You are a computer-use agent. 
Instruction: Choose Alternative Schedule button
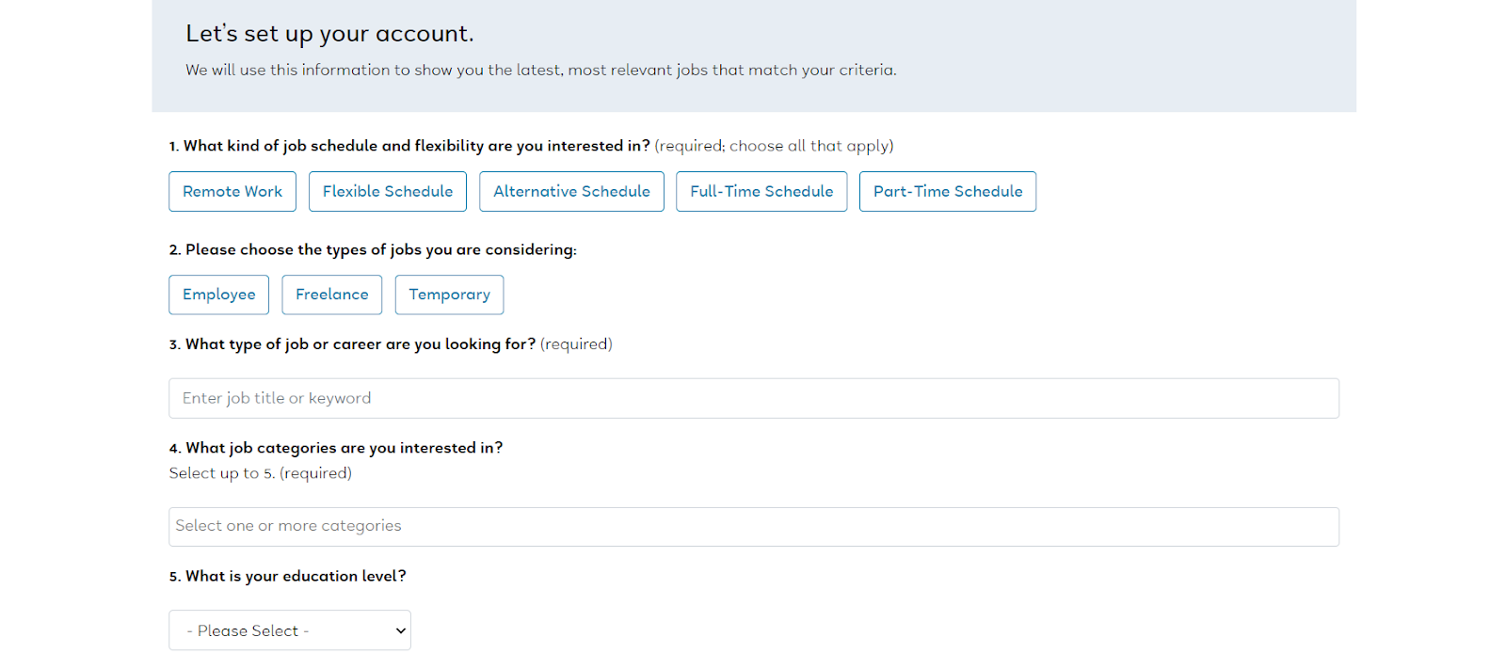[571, 192]
